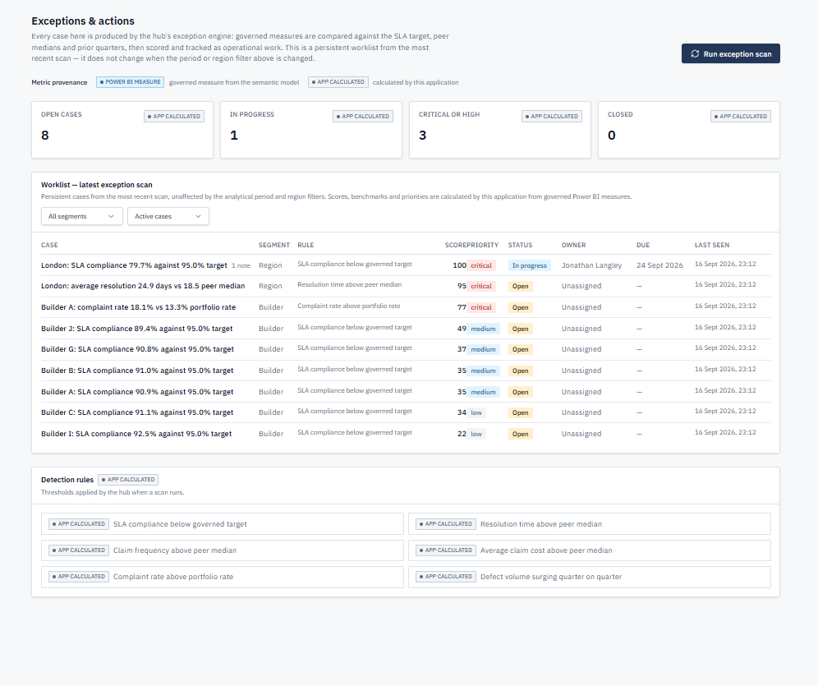Open case Builder A: SLA compliance 90.9%

(137, 392)
